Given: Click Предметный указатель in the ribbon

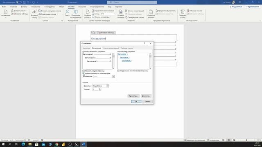Looking at the screenshot, I should (165, 11).
